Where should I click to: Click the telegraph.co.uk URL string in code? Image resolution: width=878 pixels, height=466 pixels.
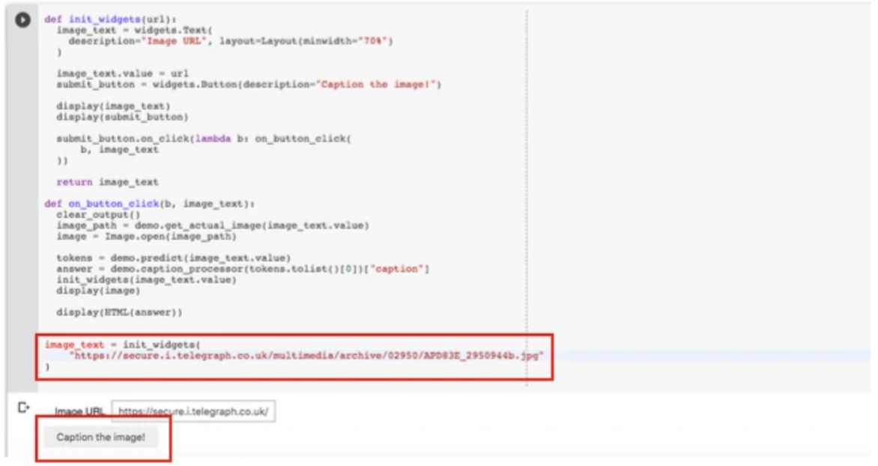[x=305, y=356]
